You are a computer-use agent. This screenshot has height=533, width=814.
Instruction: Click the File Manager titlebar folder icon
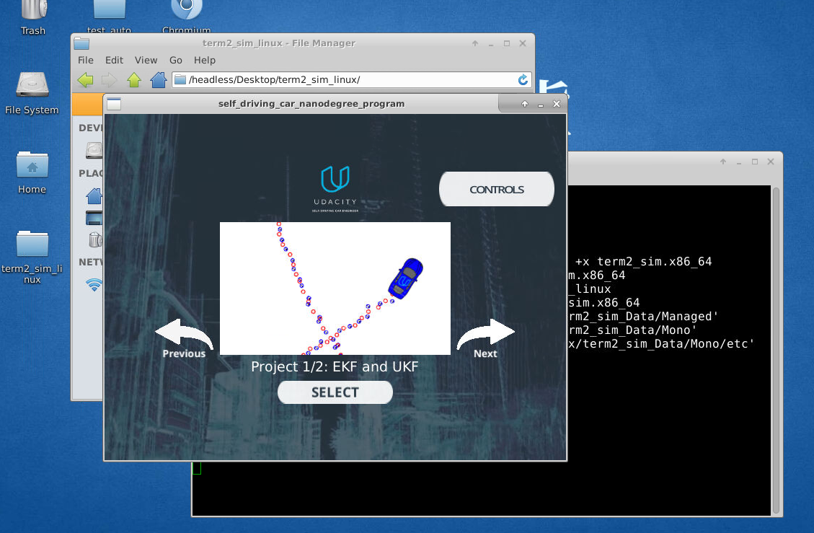point(81,44)
